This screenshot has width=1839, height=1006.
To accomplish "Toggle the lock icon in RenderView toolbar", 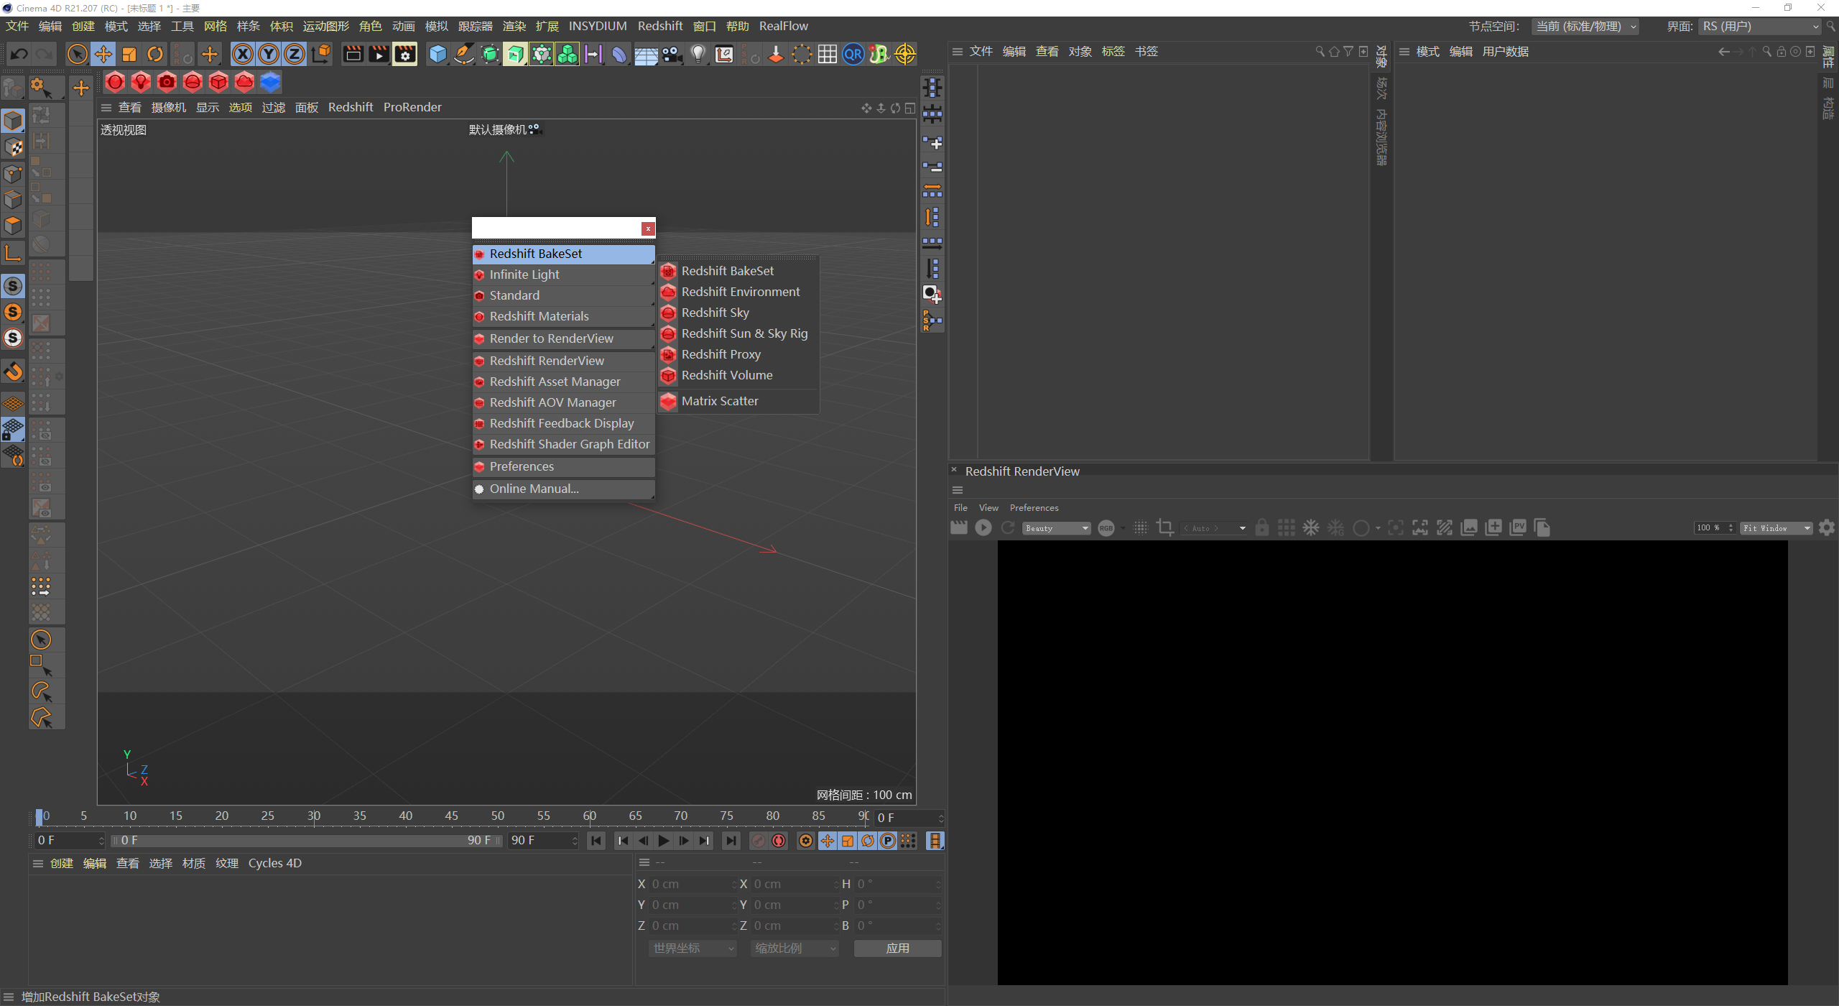I will (x=1262, y=528).
